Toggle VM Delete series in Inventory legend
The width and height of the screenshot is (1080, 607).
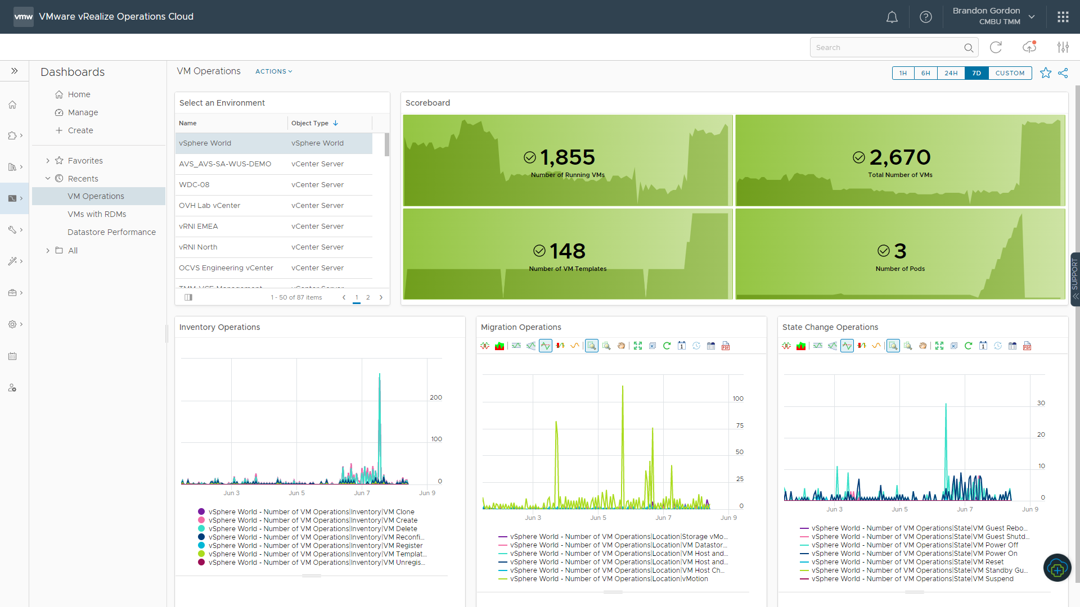click(312, 529)
